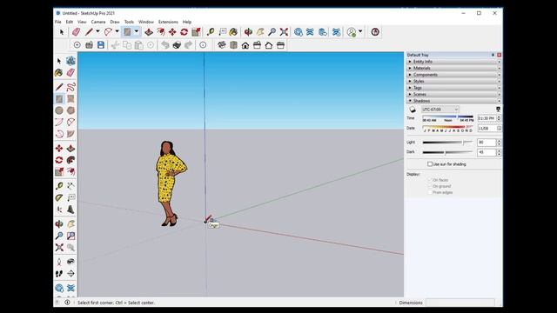Click the Print icon
Screen dimensions: 557x313
click(177, 45)
